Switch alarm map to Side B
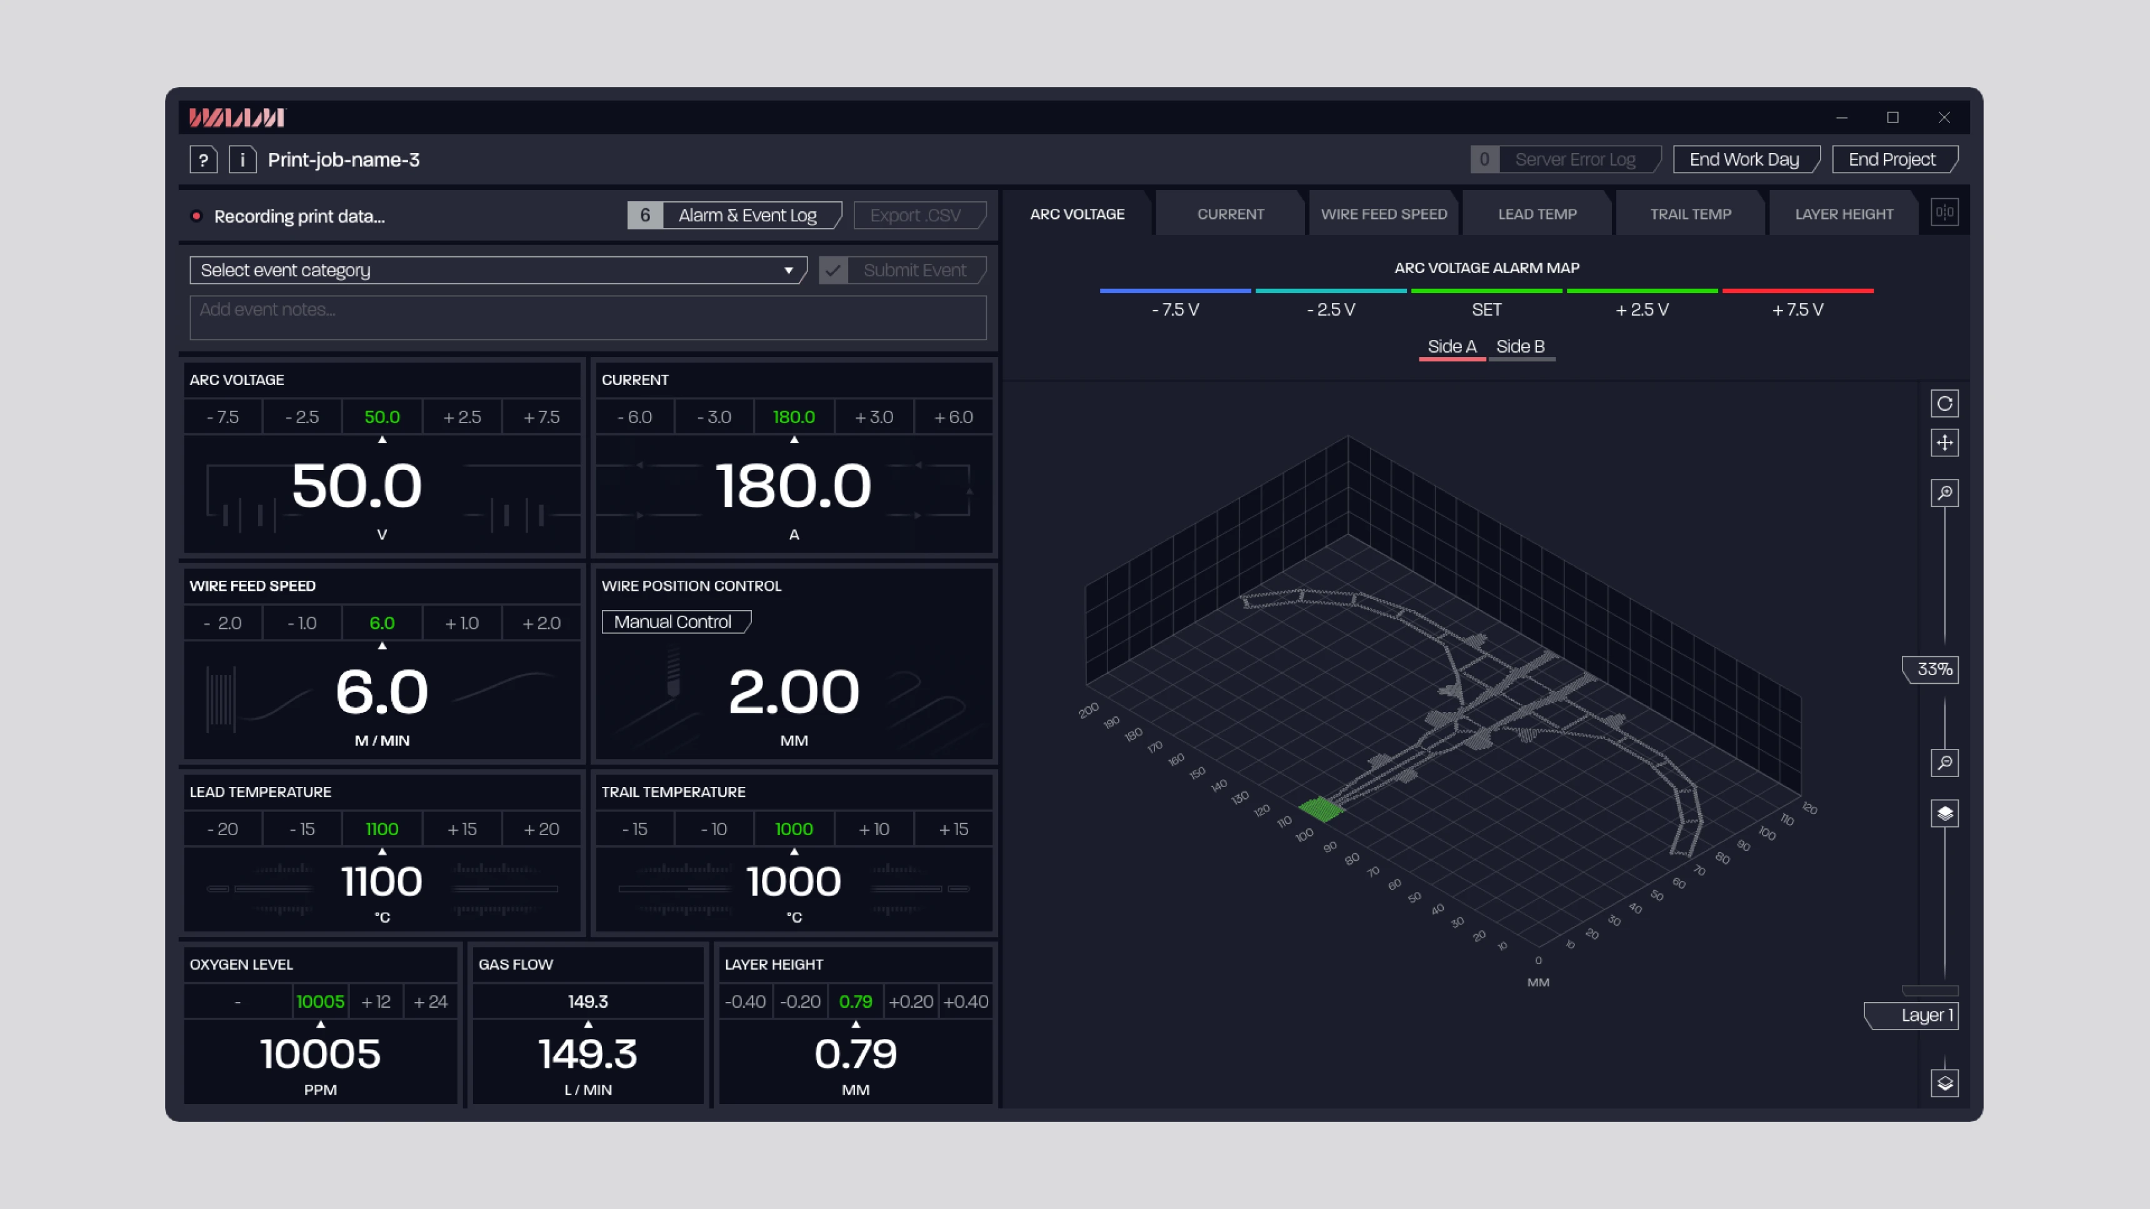Image resolution: width=2150 pixels, height=1209 pixels. (1521, 346)
